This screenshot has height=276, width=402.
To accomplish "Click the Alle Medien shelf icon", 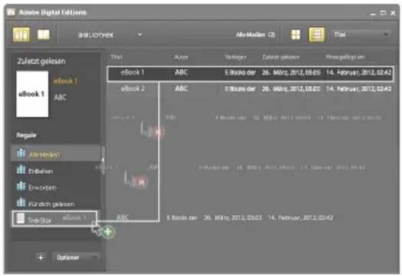I will click(21, 153).
